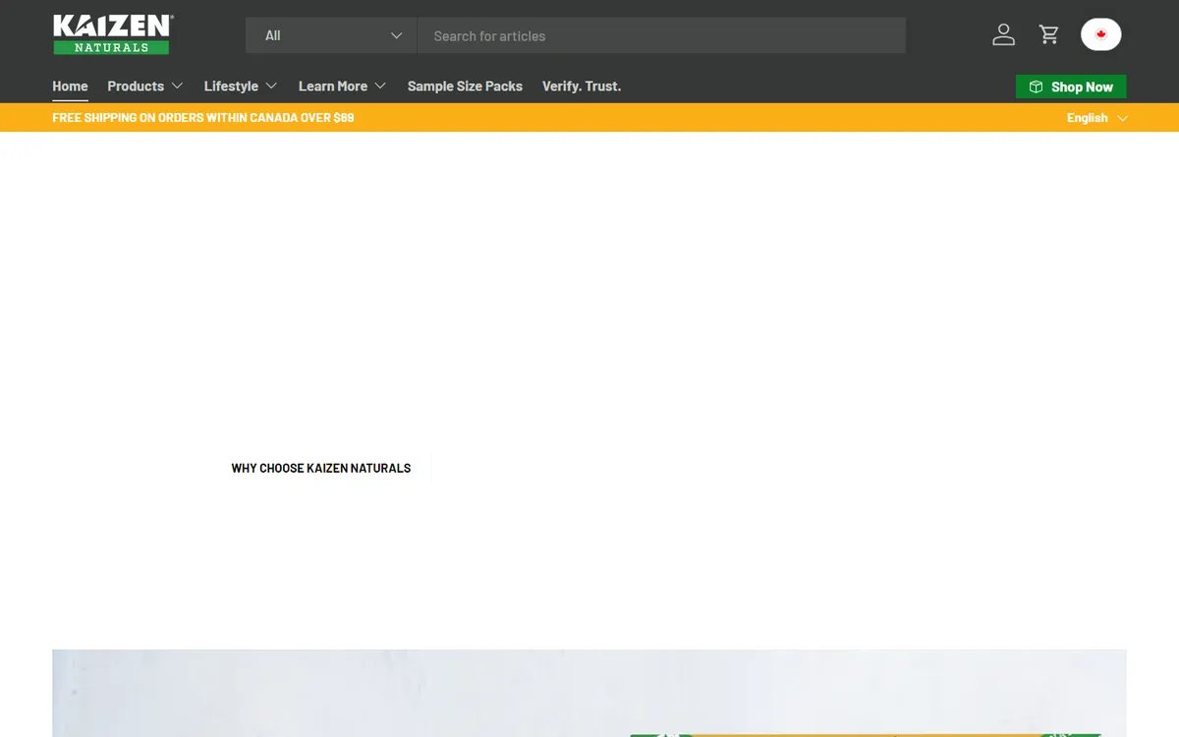Open the user account icon

[x=1003, y=35]
